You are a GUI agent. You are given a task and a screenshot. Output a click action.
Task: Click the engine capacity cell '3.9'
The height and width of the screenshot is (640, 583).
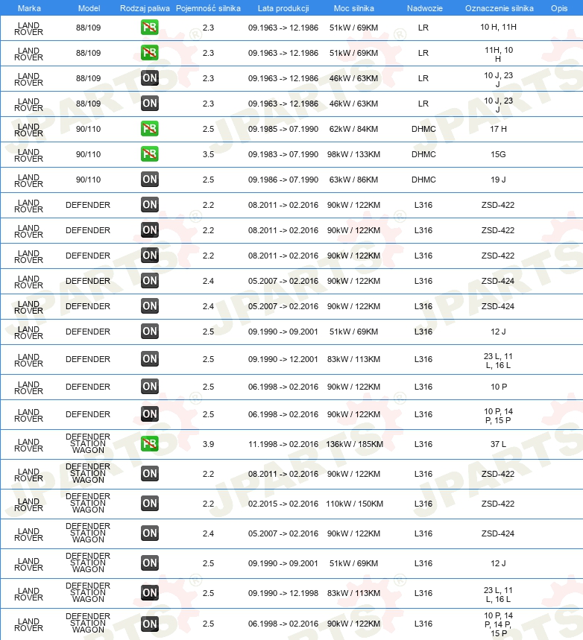tap(208, 444)
